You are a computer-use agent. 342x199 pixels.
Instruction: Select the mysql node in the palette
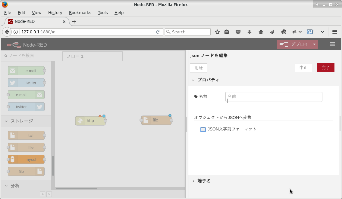pyautogui.click(x=27, y=159)
